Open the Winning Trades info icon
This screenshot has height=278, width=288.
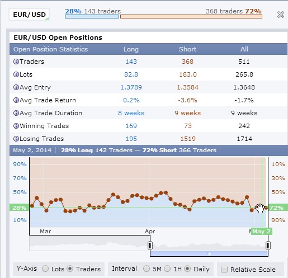pos(16,126)
